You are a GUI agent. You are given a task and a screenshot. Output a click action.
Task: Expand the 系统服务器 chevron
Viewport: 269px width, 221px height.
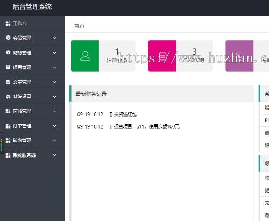[54, 155]
